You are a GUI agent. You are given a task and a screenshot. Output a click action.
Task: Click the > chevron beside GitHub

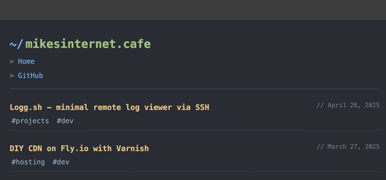coord(12,76)
